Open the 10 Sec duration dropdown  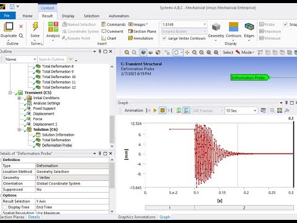[x=255, y=111]
